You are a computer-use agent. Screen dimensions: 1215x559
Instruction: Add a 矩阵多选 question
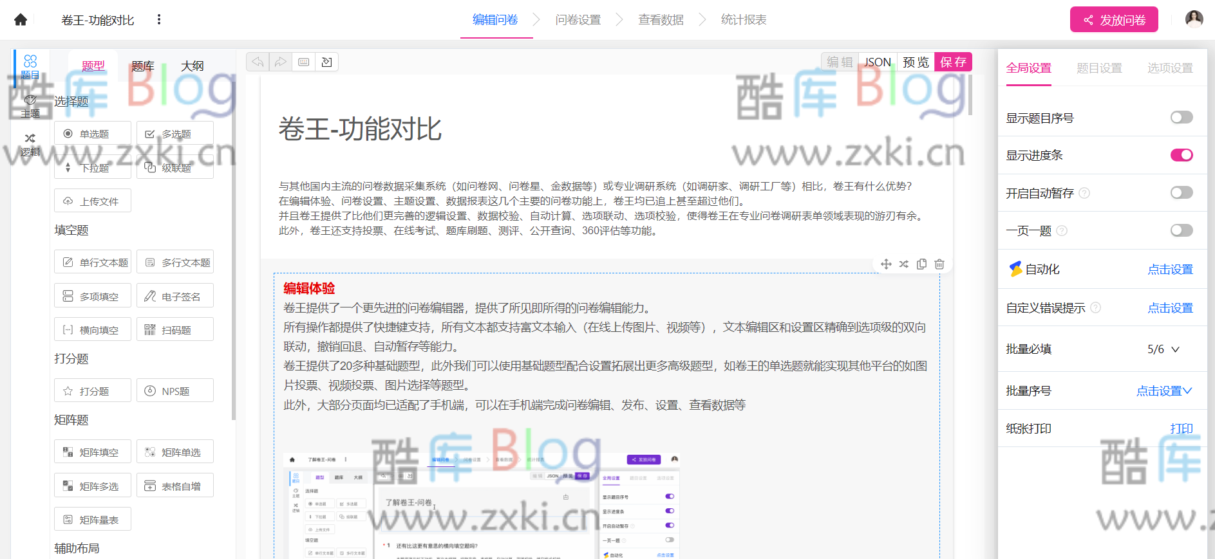click(x=93, y=486)
